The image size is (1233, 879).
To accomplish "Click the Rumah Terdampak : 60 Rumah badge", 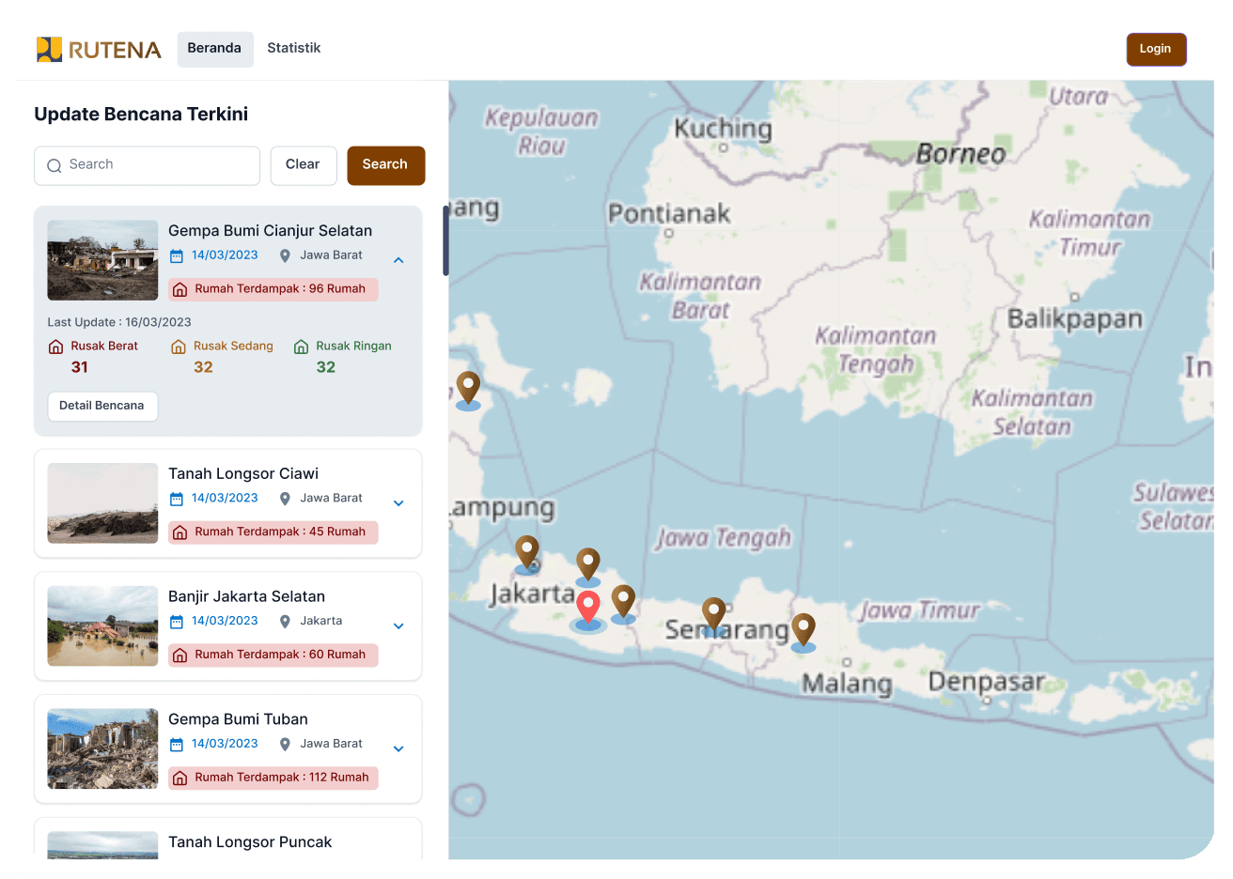I will [273, 655].
